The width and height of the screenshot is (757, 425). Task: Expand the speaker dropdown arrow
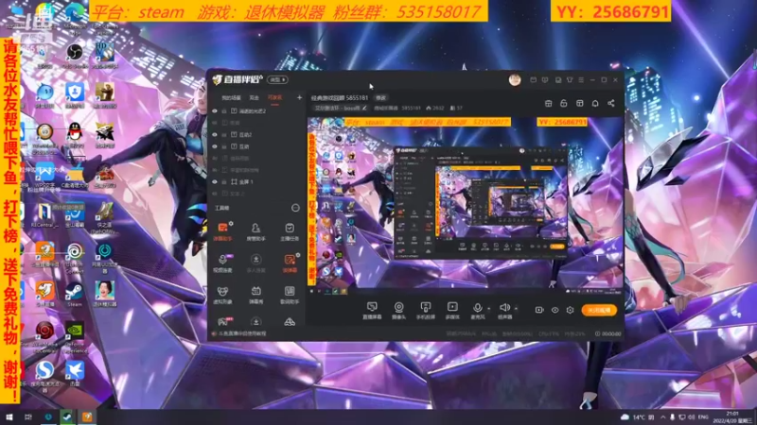point(516,309)
